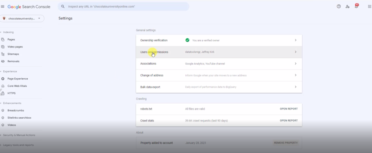Open the user settings people icon
Screen dimensions: 372x153
[347, 7]
